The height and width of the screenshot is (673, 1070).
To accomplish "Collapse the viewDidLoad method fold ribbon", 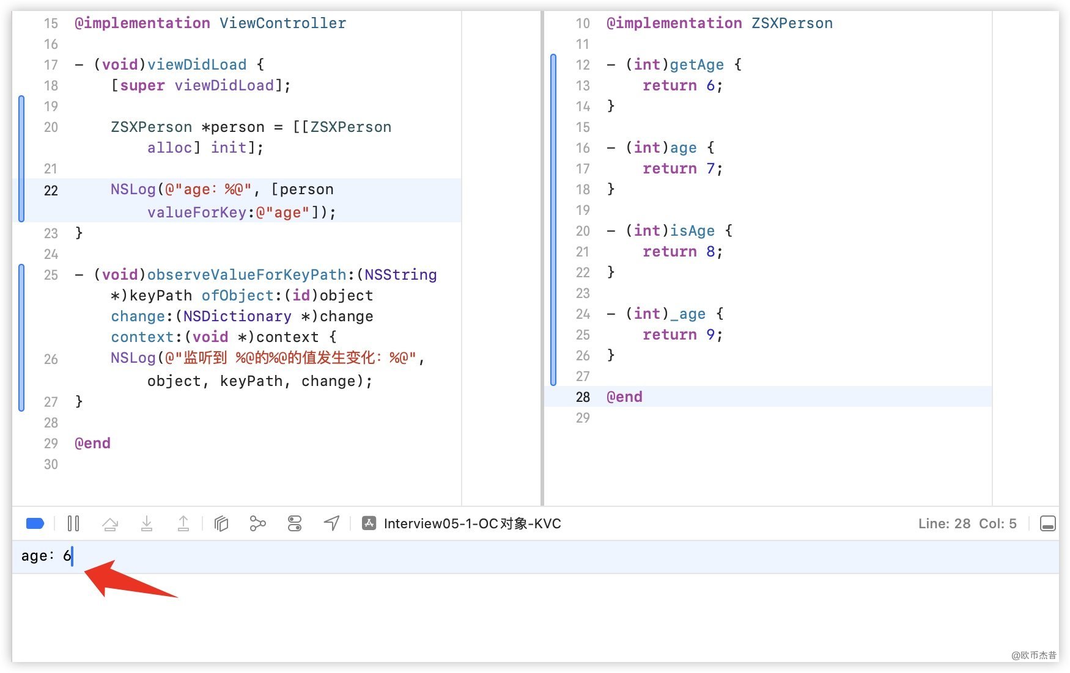I will pyautogui.click(x=21, y=159).
